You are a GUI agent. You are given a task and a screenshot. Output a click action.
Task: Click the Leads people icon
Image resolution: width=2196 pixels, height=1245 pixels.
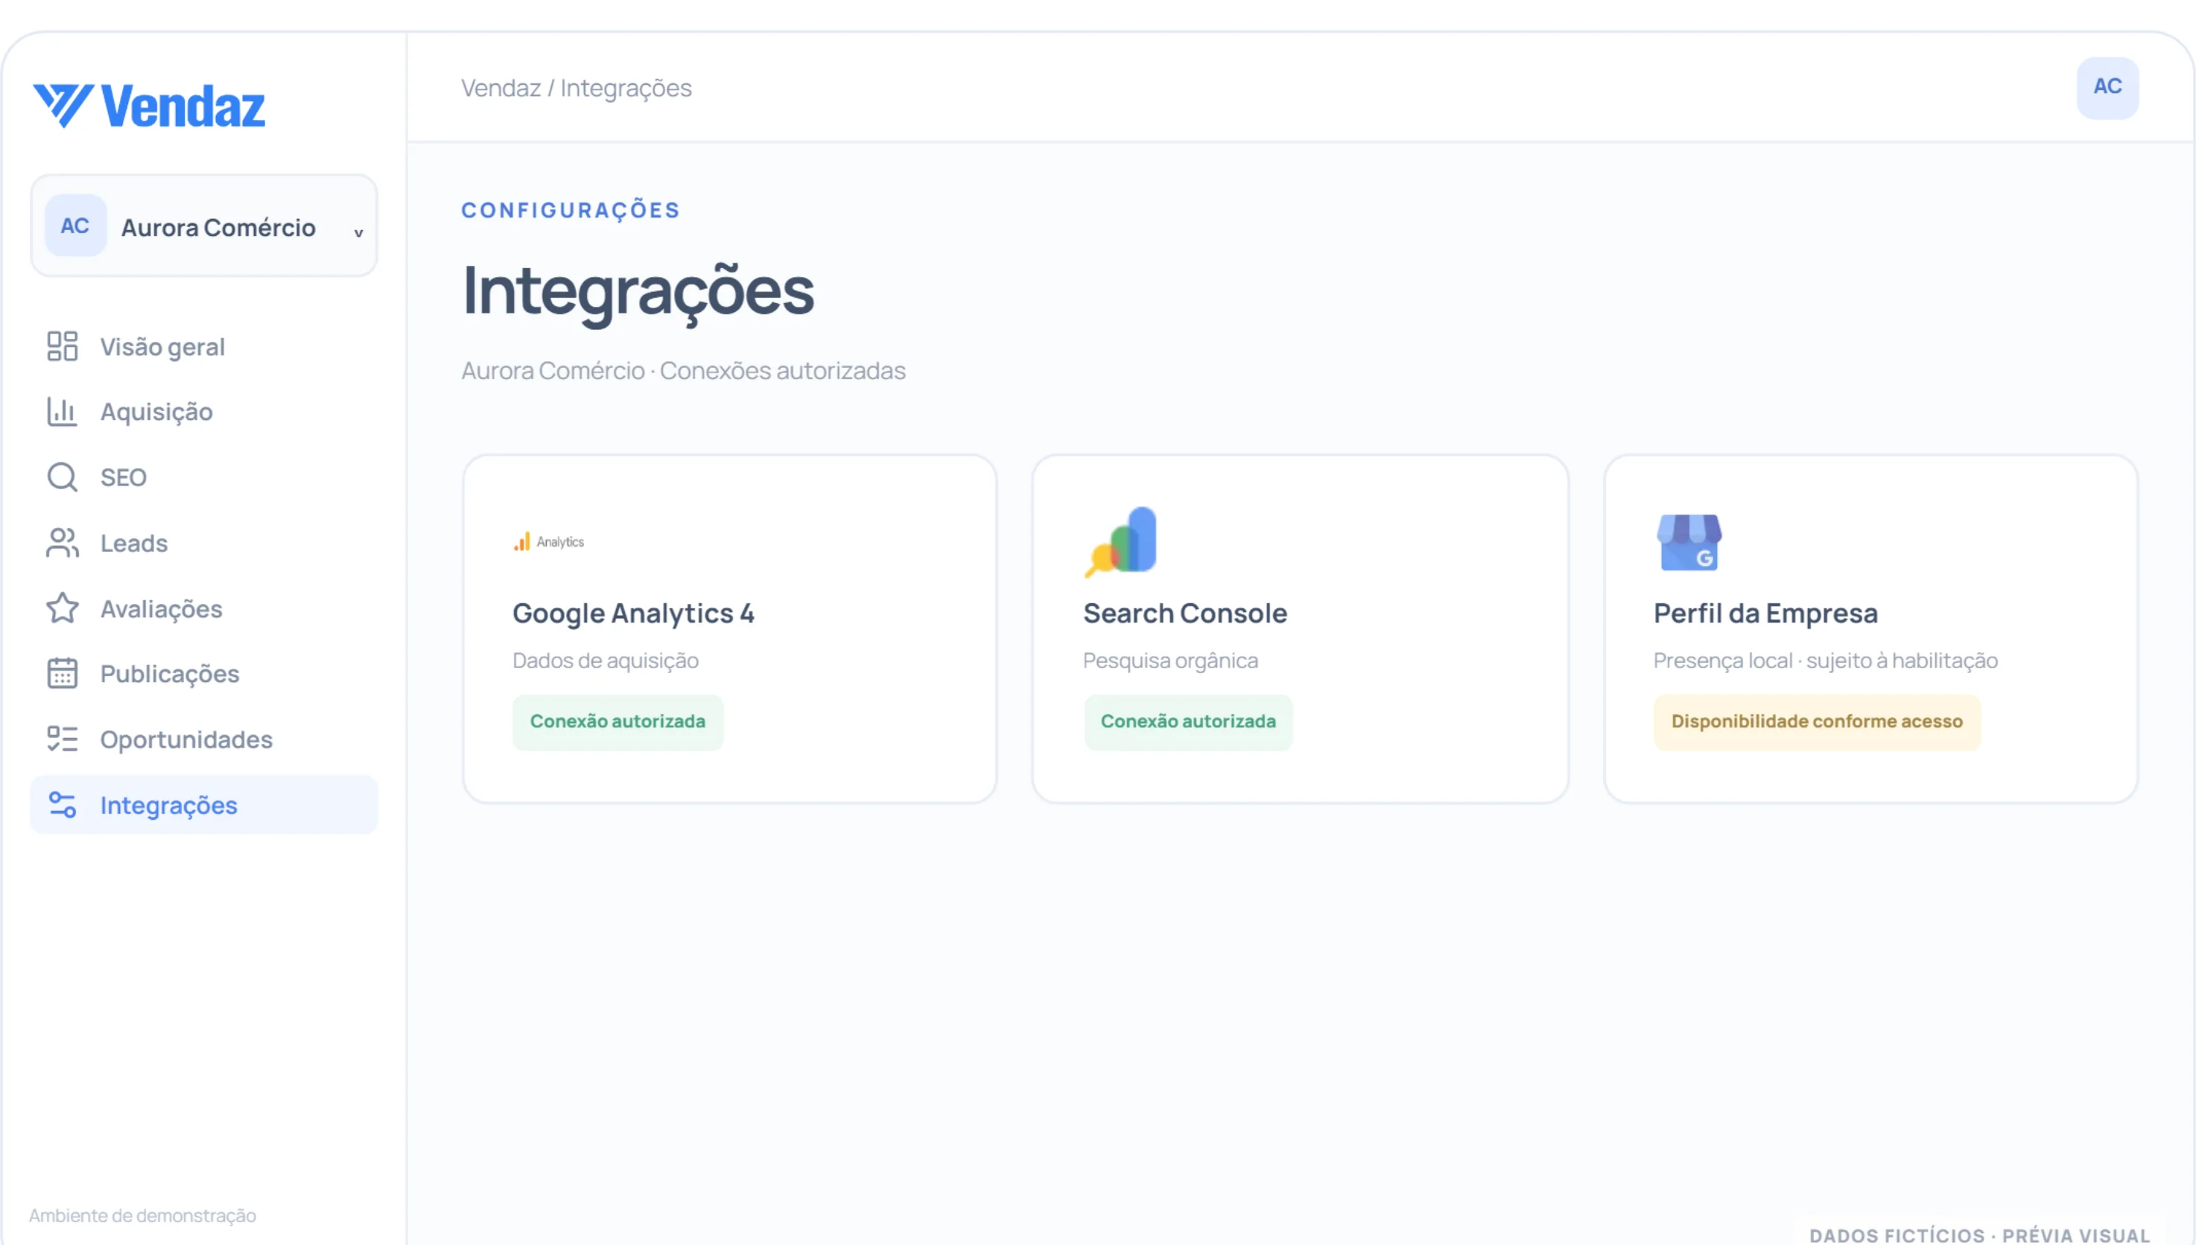click(62, 543)
